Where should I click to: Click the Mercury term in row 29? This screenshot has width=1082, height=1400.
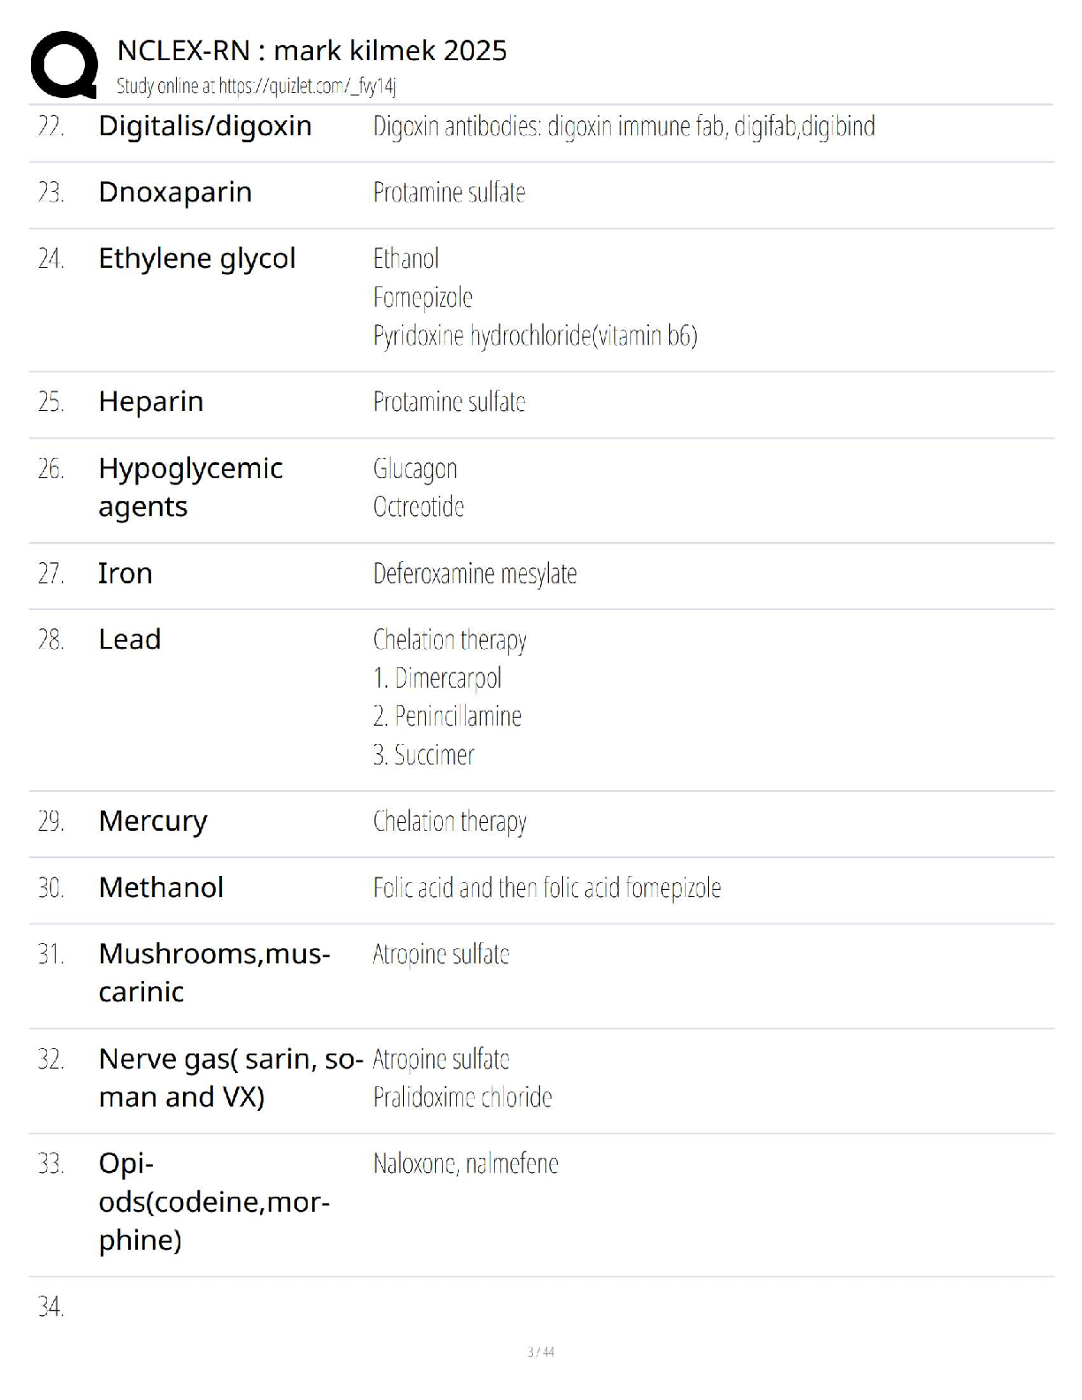point(153,821)
